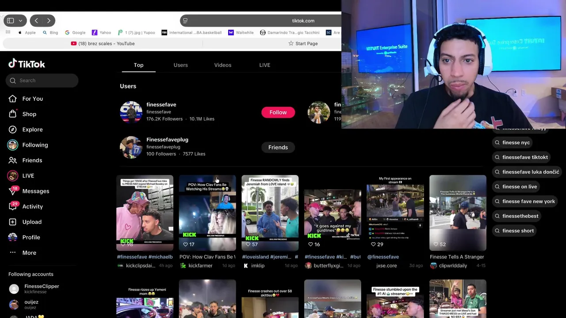Click the TikTok search field
The height and width of the screenshot is (318, 566).
click(42, 80)
